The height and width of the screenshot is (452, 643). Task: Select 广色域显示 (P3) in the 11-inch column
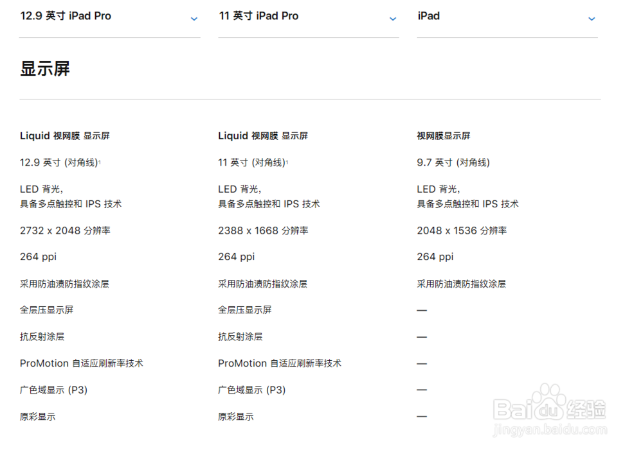click(x=252, y=389)
